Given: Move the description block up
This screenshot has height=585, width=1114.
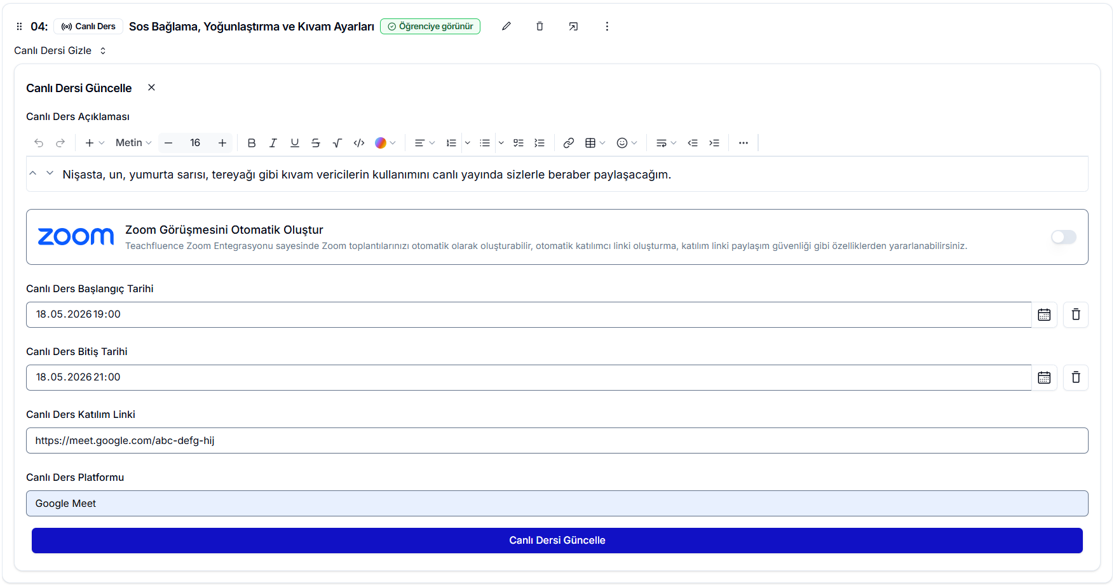Looking at the screenshot, I should 33,173.
